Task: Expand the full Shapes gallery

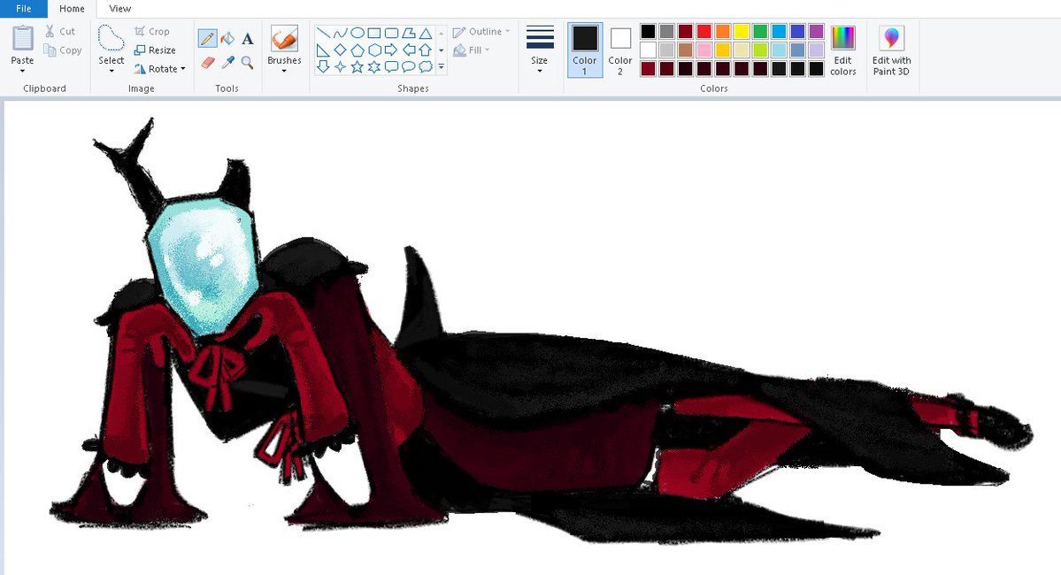Action: pos(442,66)
